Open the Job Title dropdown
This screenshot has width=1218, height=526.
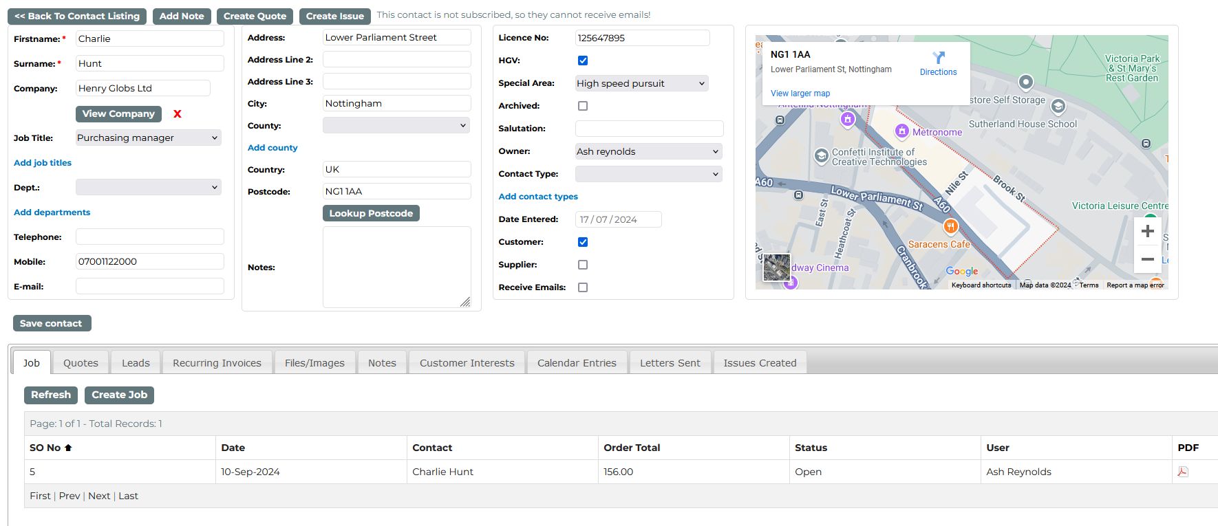[149, 138]
